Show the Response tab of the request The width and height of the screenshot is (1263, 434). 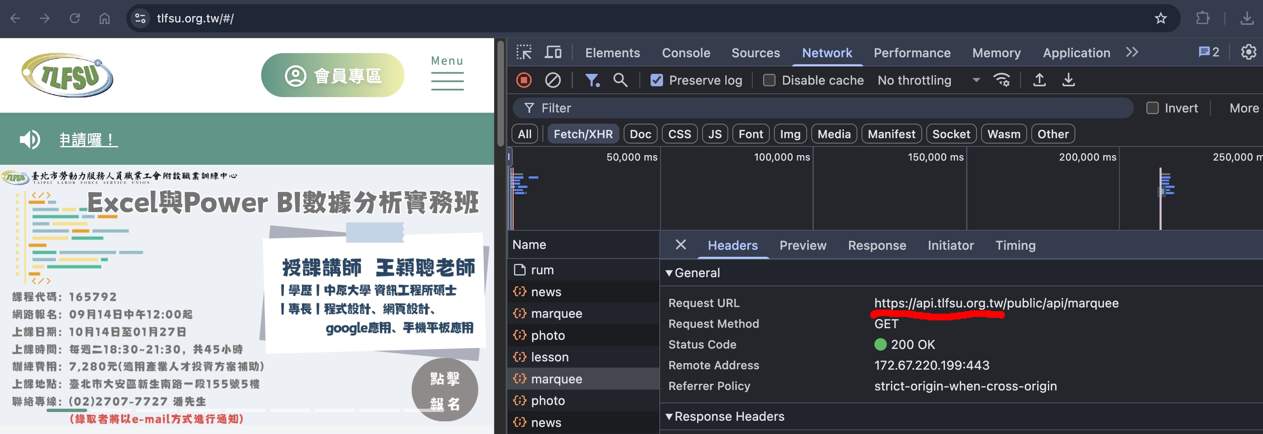click(x=876, y=245)
